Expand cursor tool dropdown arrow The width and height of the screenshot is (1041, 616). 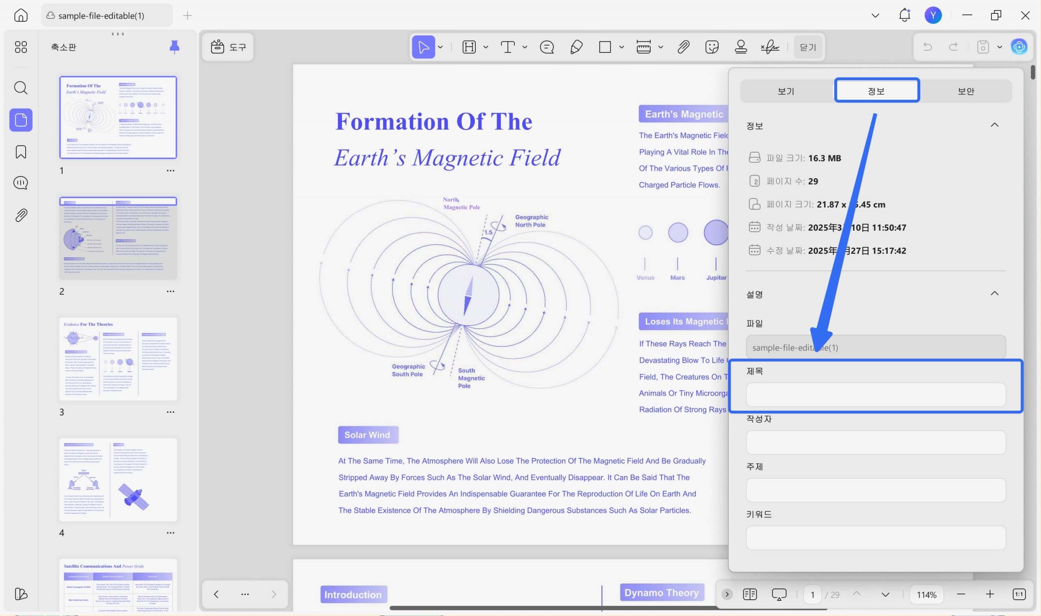coord(440,47)
